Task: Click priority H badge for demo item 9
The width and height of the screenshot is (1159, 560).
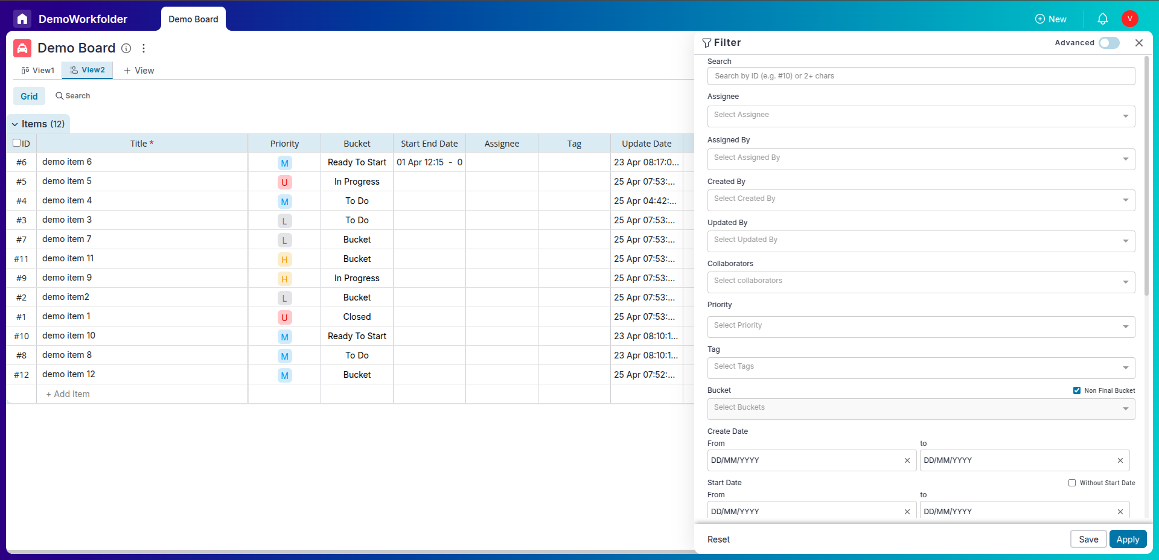Action: coord(284,279)
